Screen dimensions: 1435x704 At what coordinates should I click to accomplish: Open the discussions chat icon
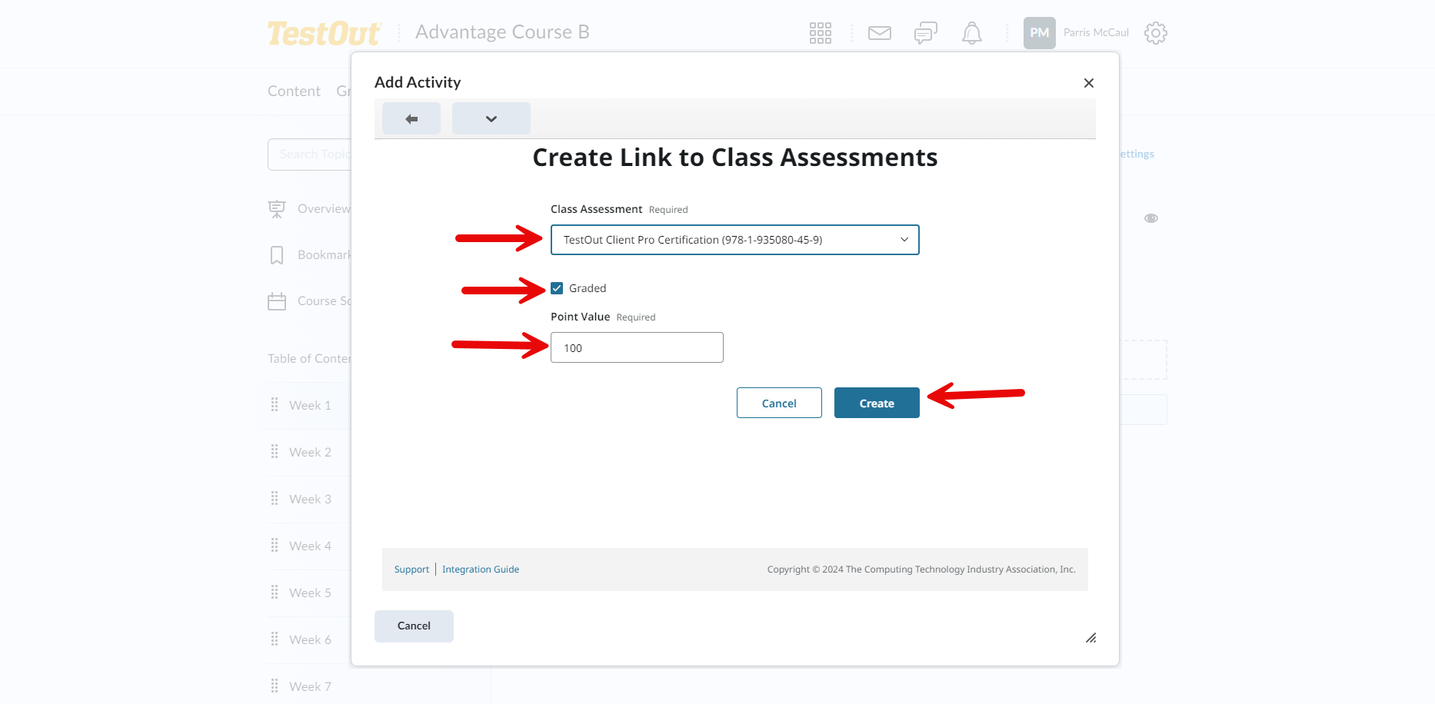point(925,33)
